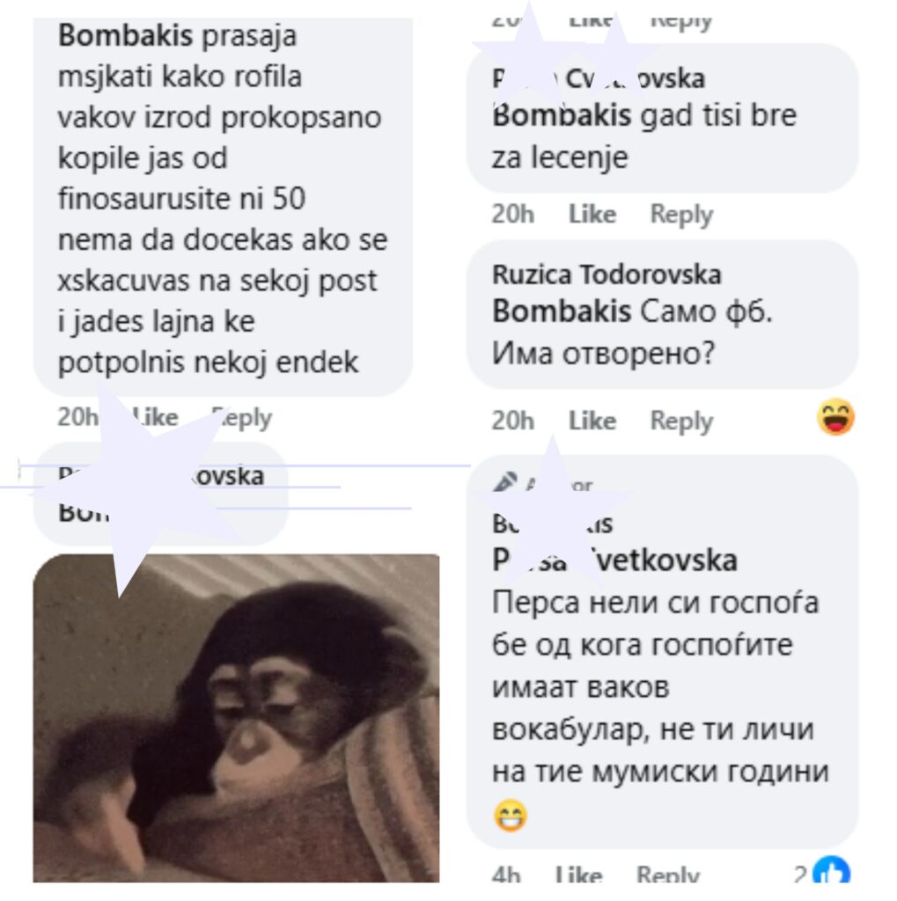Reply to the 4h-old author comment
The image size is (897, 901).
coord(667,875)
